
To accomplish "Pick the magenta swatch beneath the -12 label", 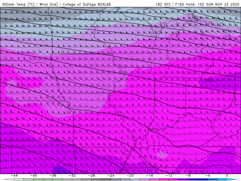I will pos(164,179).
